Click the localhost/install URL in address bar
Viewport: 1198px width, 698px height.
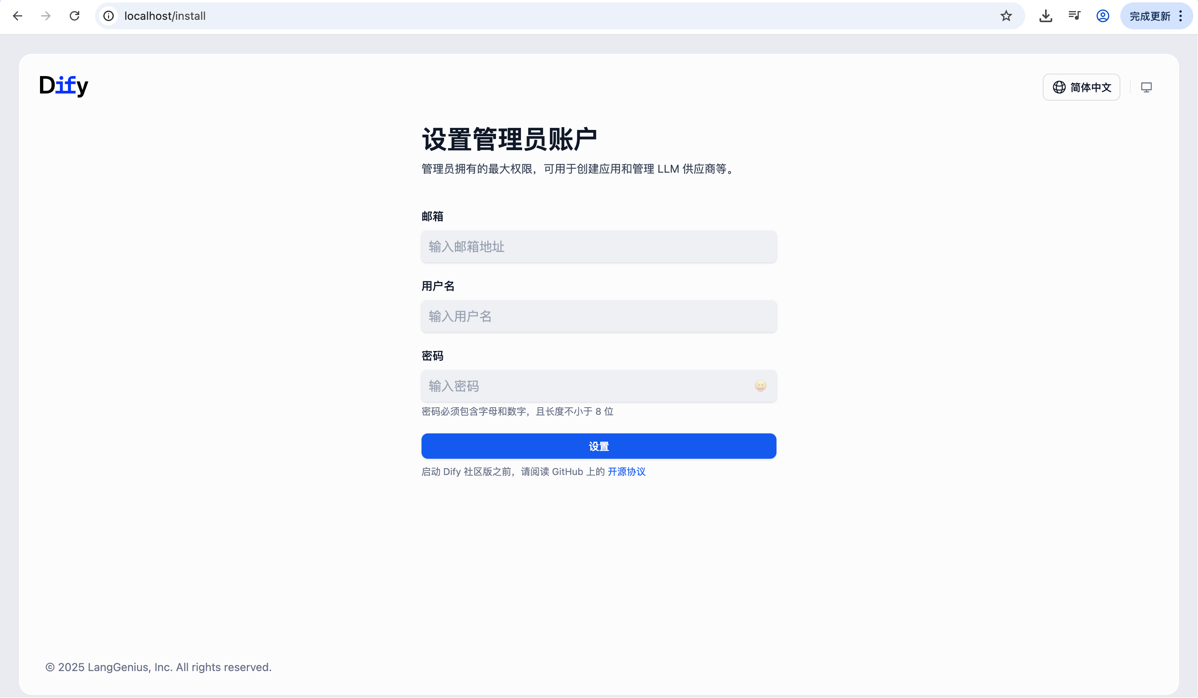point(165,16)
